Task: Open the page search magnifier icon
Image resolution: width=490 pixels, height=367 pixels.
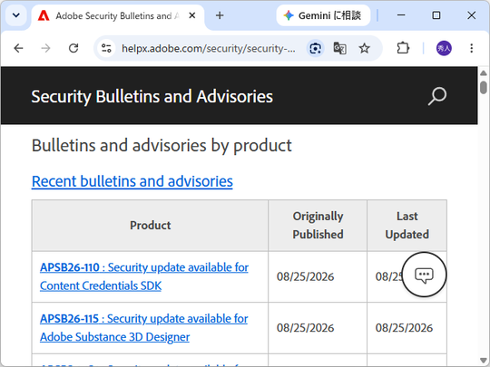Action: (436, 96)
